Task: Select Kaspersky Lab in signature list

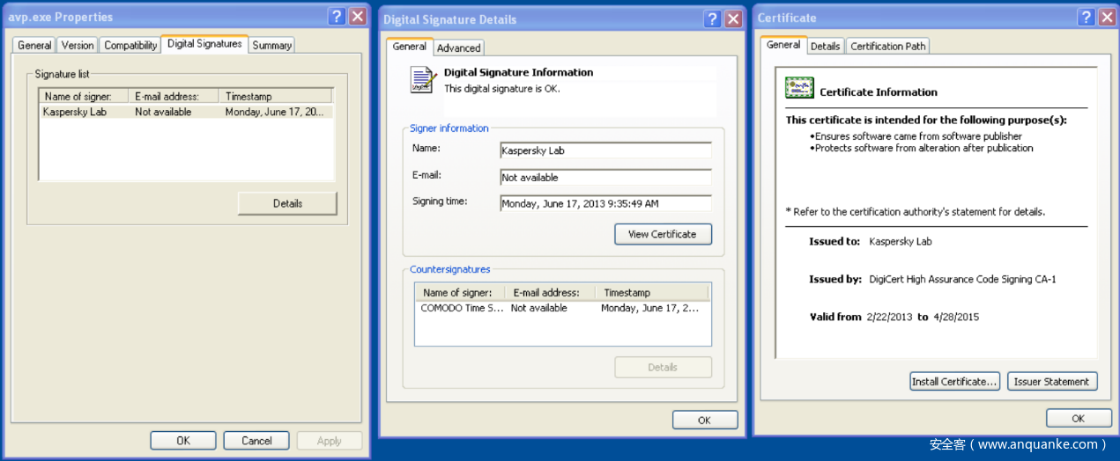Action: point(75,113)
